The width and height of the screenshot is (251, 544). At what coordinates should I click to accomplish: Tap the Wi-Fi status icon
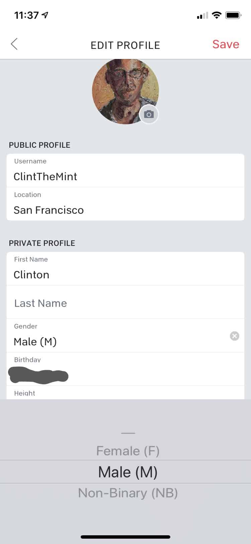click(217, 15)
